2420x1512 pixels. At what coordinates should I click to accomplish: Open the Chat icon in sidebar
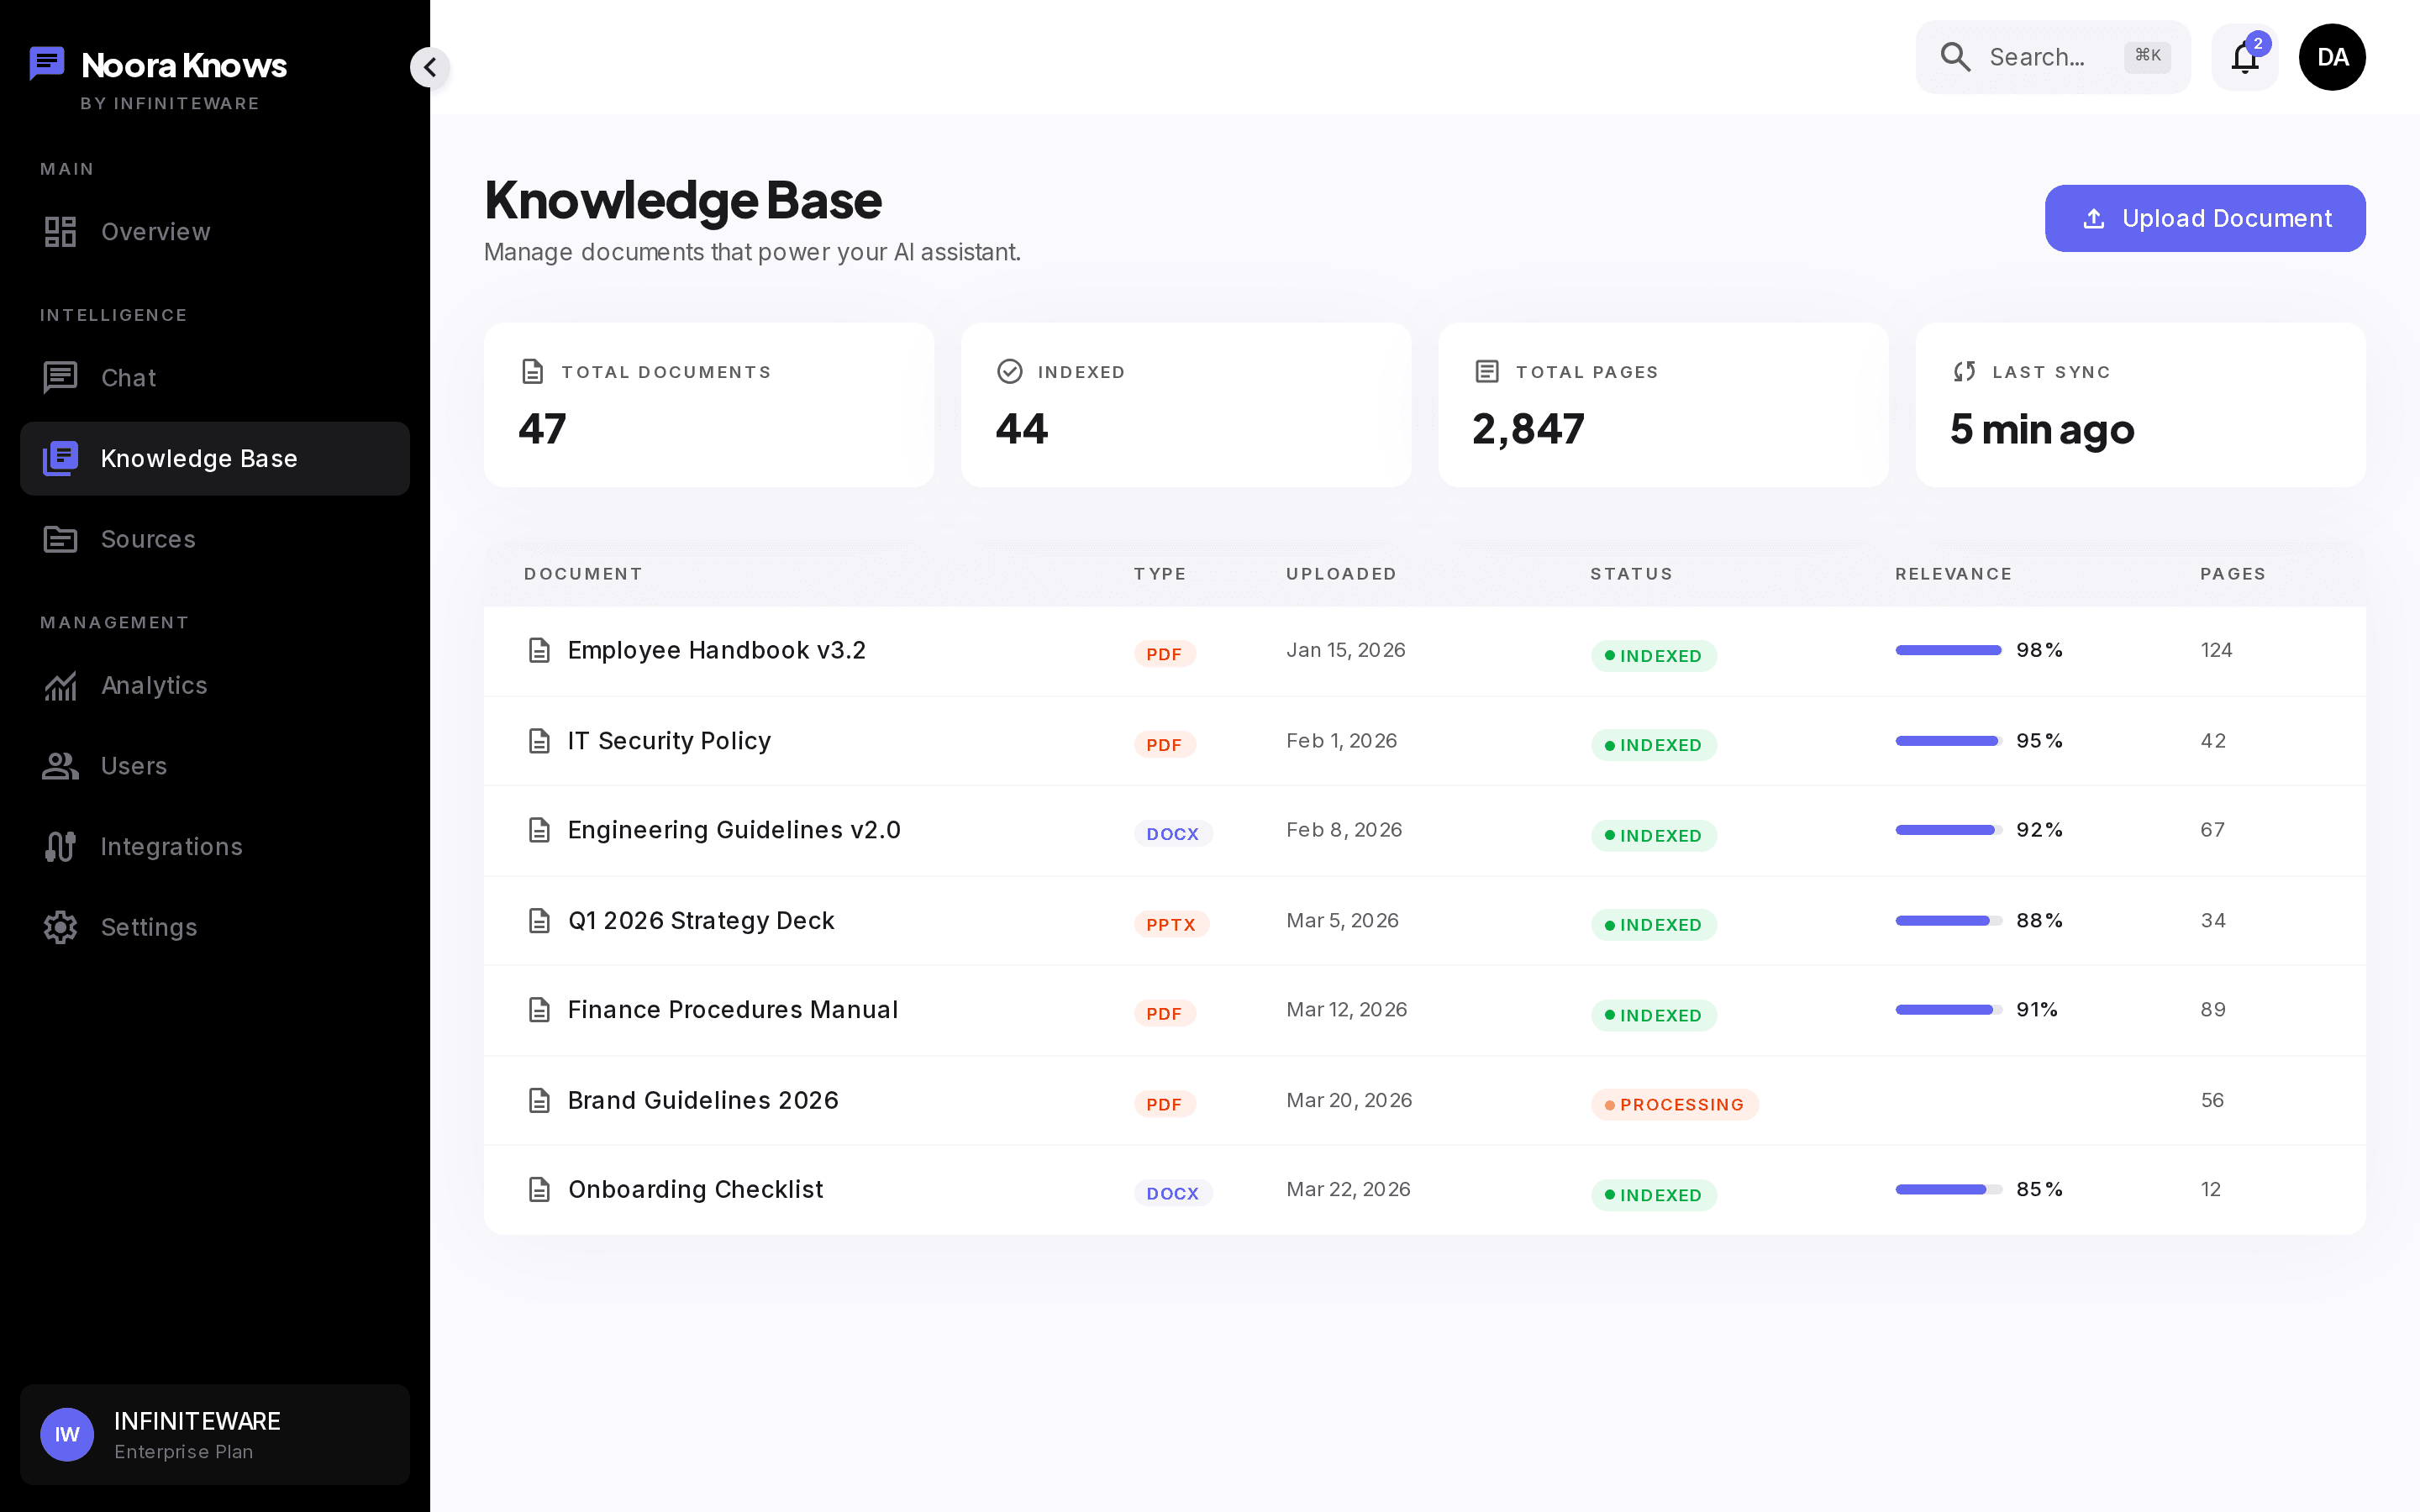coord(60,378)
